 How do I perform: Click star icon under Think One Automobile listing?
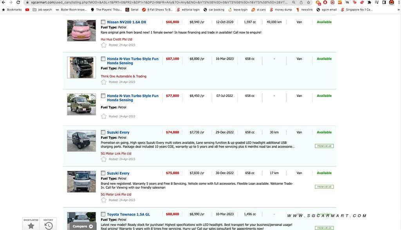[x=104, y=82]
